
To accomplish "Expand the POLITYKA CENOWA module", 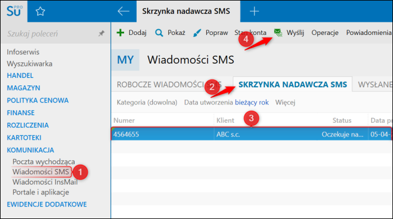I will click(37, 100).
